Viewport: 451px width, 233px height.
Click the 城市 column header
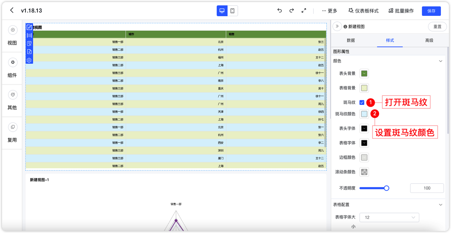pyautogui.click(x=176, y=34)
